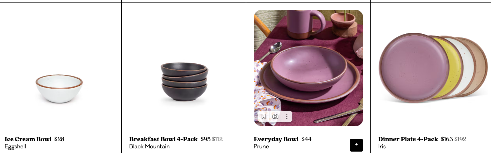Click the $28 Ice Cream Bowl price

click(59, 139)
